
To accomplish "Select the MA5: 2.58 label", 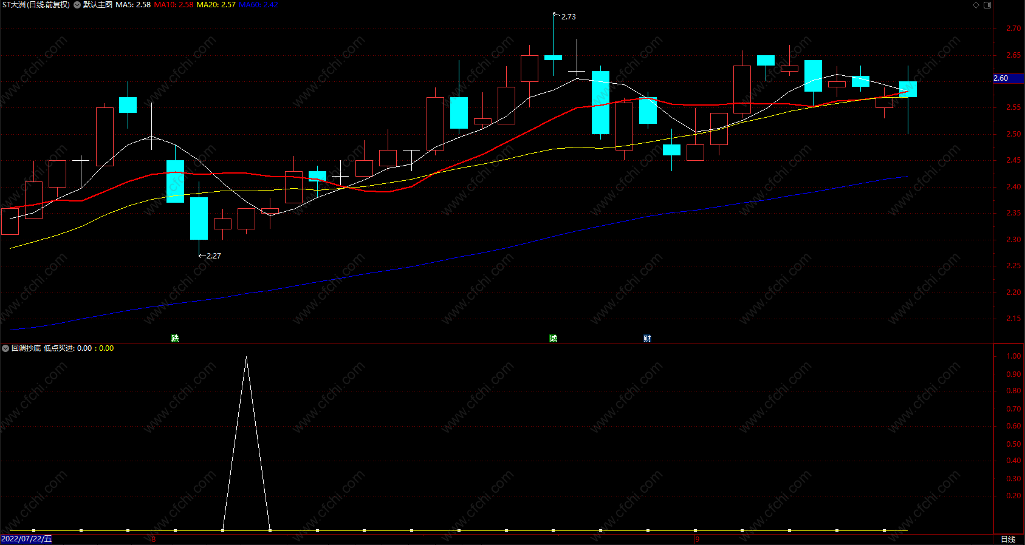I will 133,5.
